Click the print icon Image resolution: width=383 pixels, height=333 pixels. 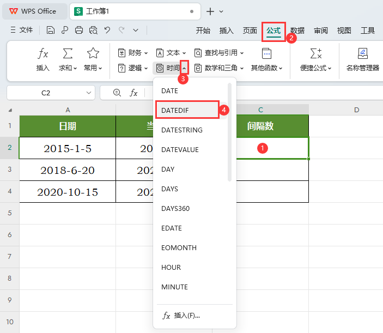point(79,31)
